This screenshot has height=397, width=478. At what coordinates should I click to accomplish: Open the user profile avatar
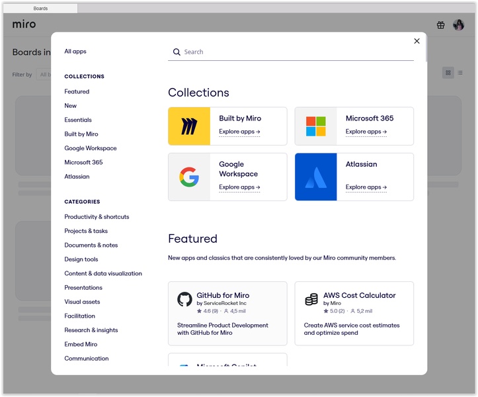(x=458, y=25)
